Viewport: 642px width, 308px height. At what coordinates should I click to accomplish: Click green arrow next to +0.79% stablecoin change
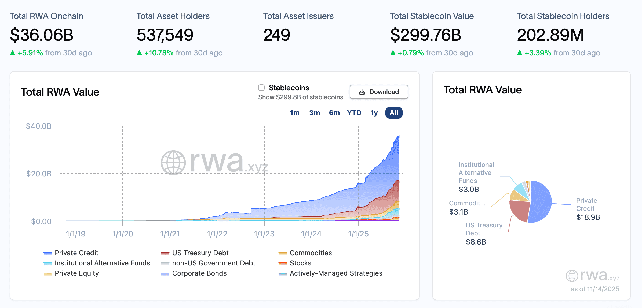(x=393, y=53)
